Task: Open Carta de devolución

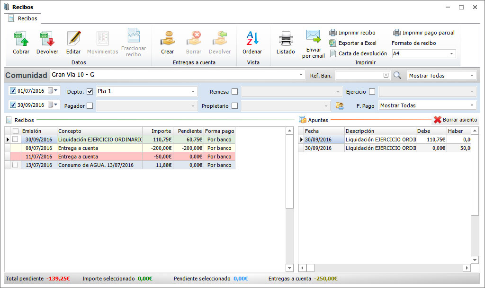Action: tap(358, 53)
